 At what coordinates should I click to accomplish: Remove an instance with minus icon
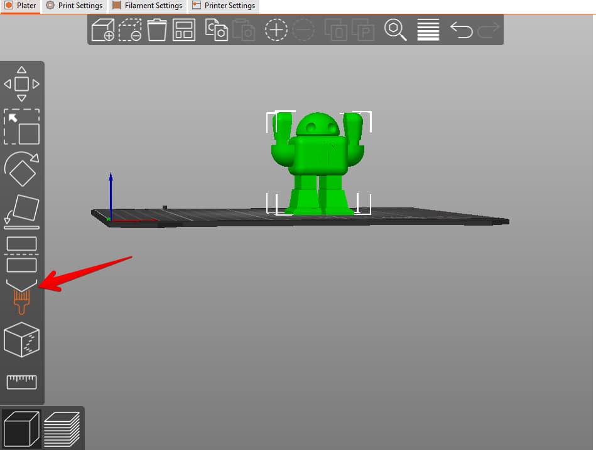(303, 29)
